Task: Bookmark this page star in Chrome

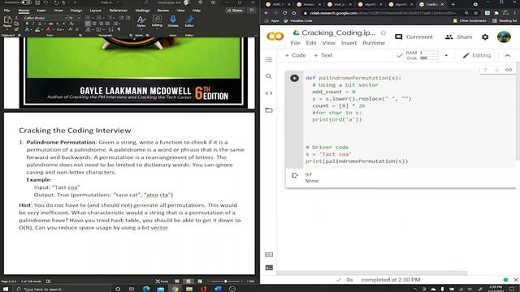Action: click(x=476, y=13)
